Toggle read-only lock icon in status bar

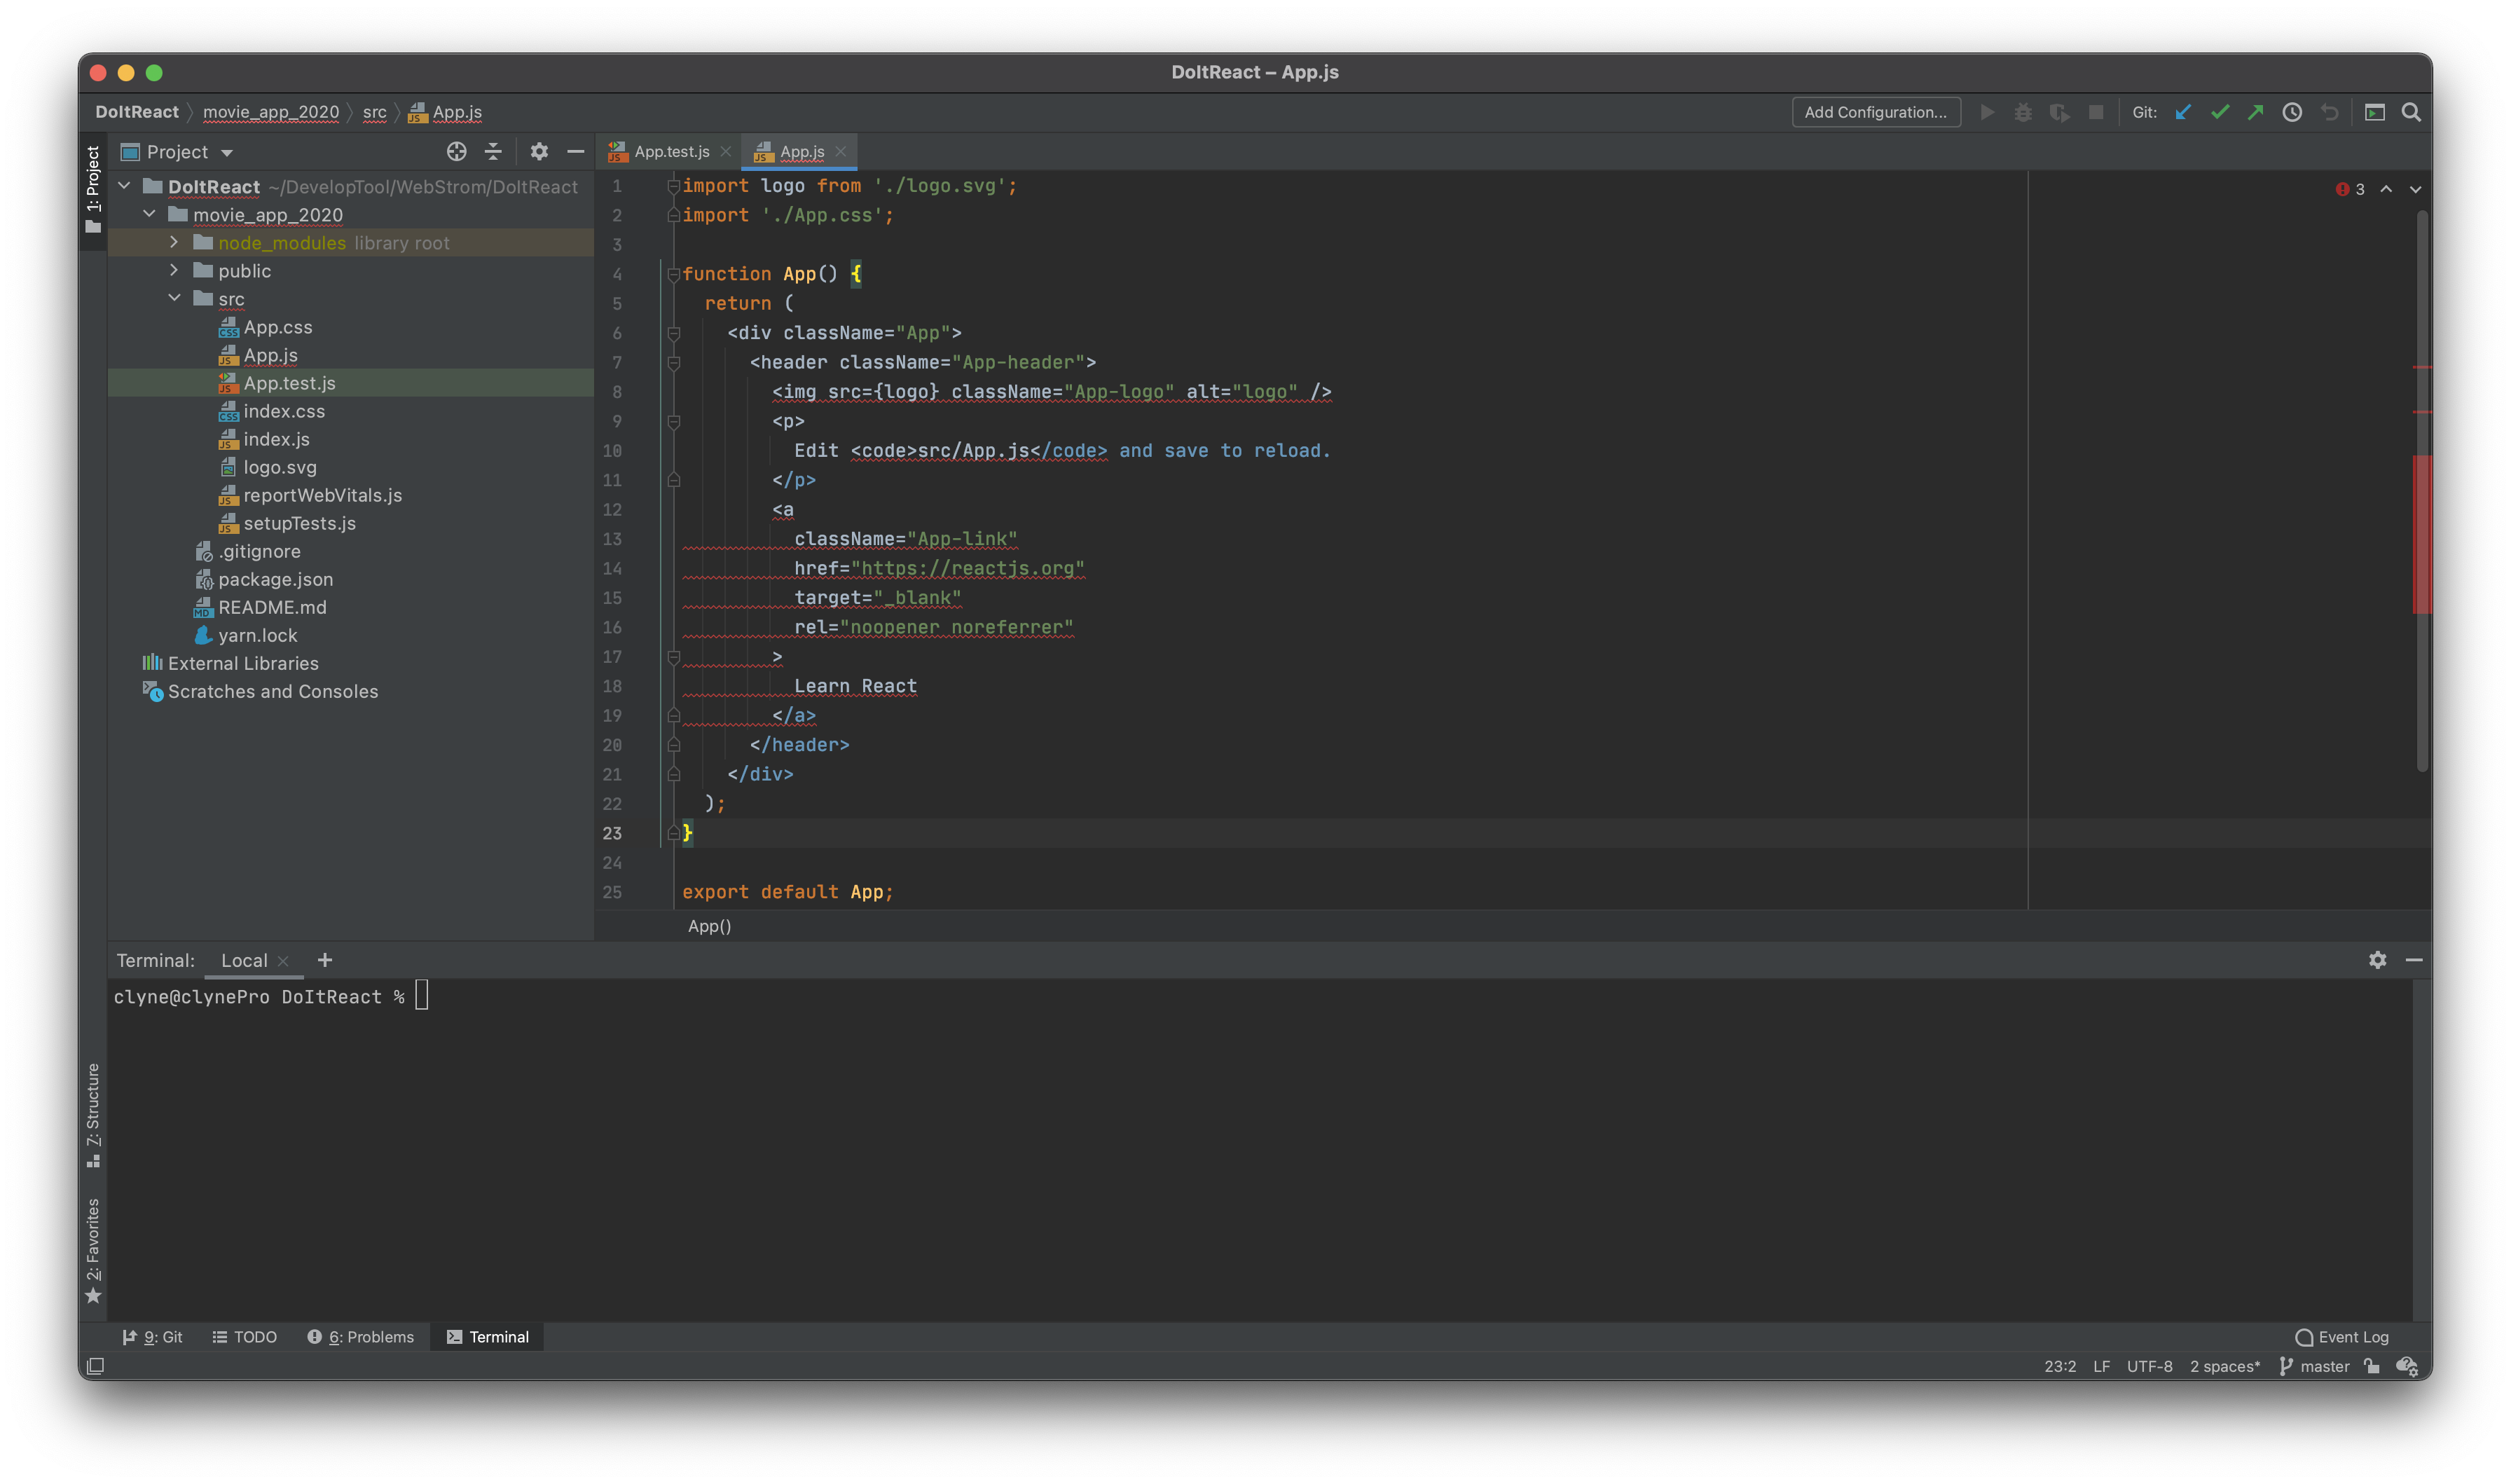(x=2372, y=1366)
